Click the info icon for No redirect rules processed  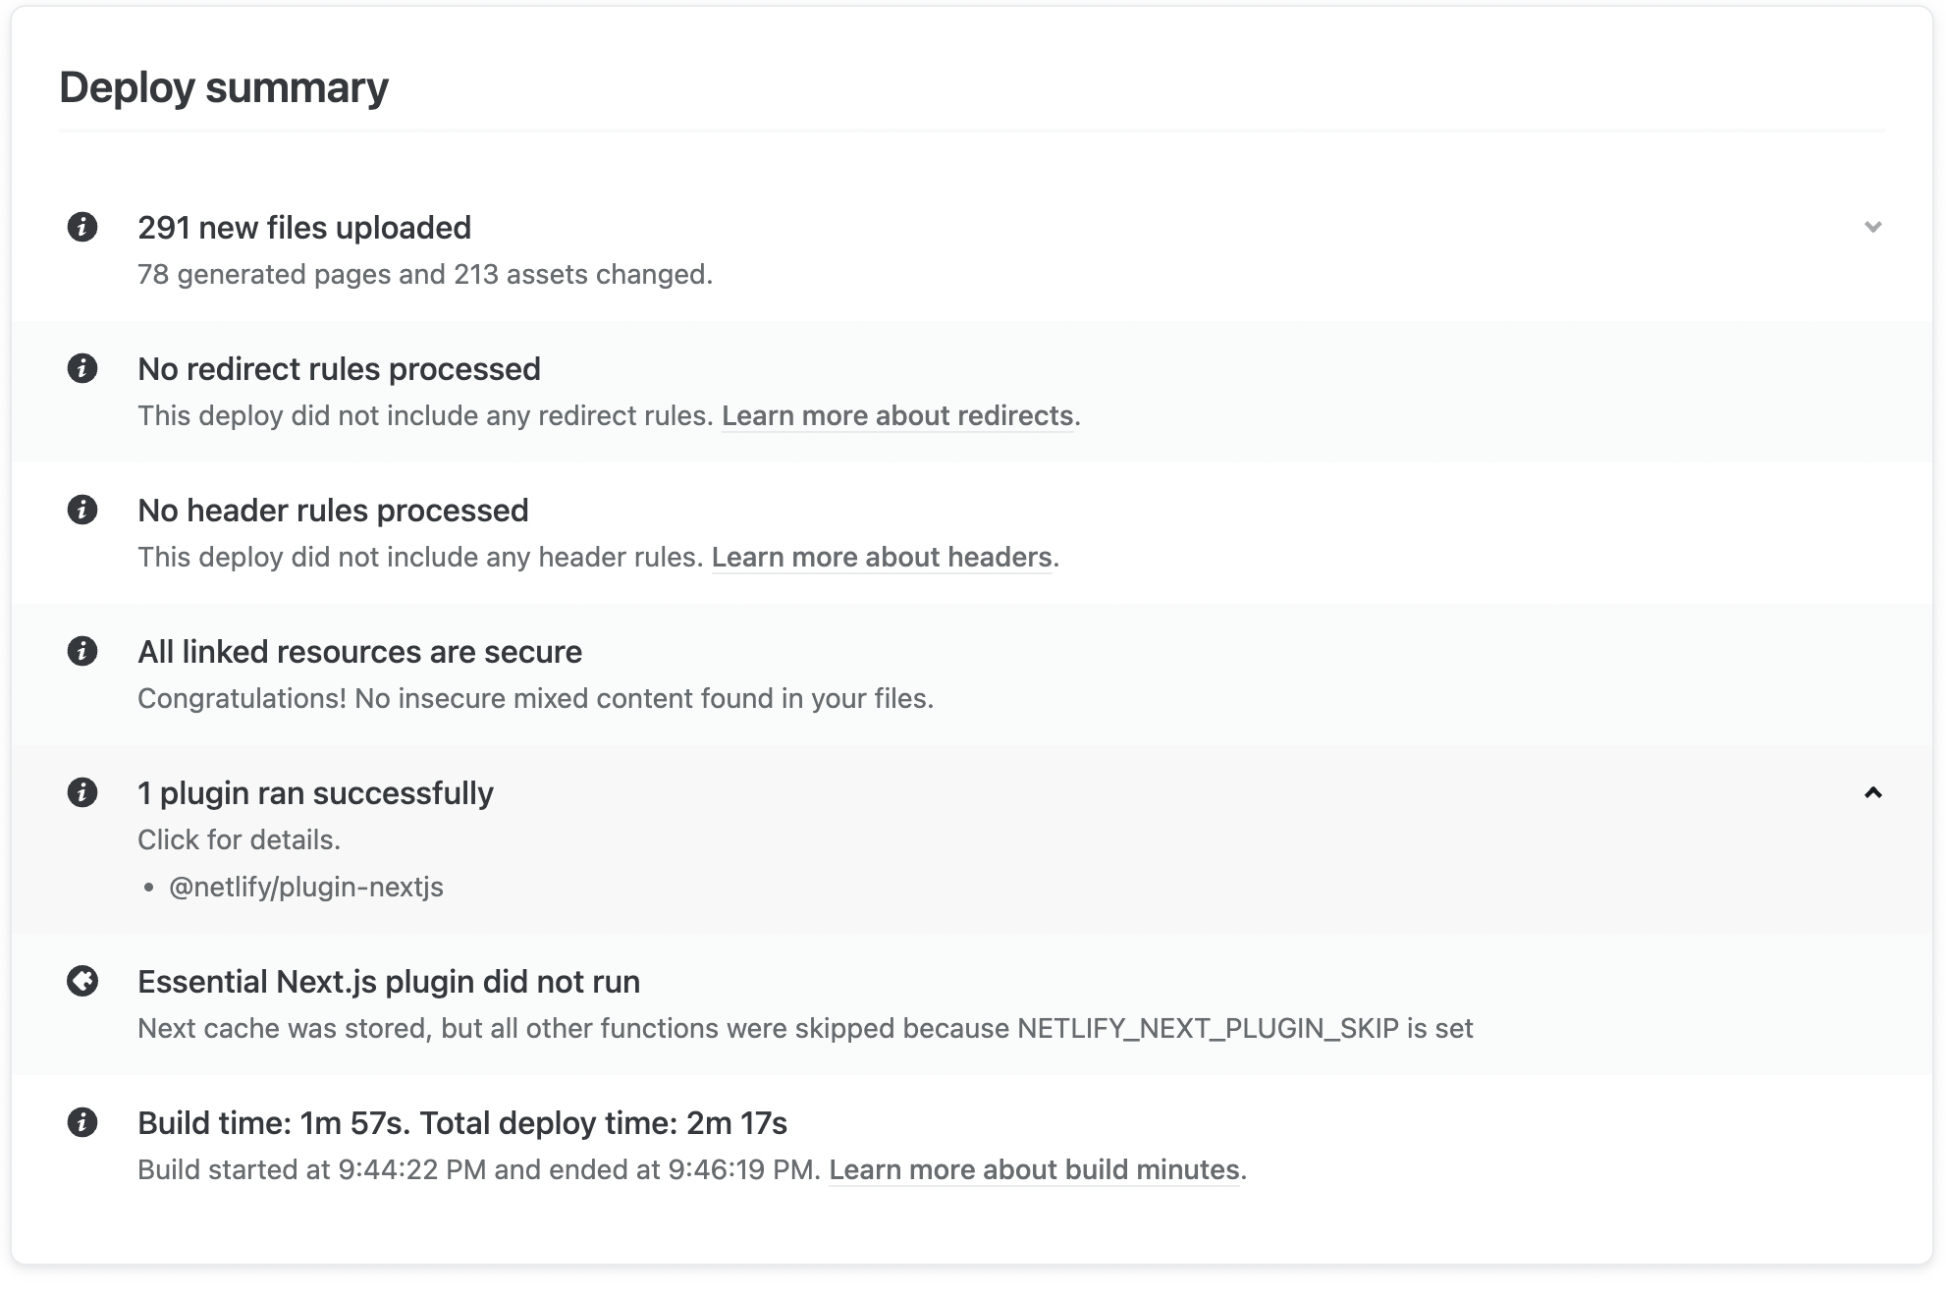click(x=81, y=369)
